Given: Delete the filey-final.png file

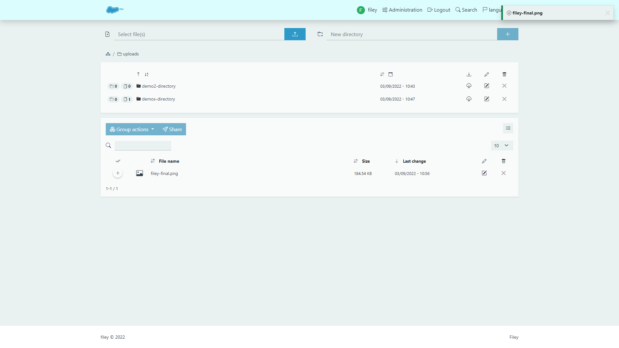Looking at the screenshot, I should tap(503, 173).
